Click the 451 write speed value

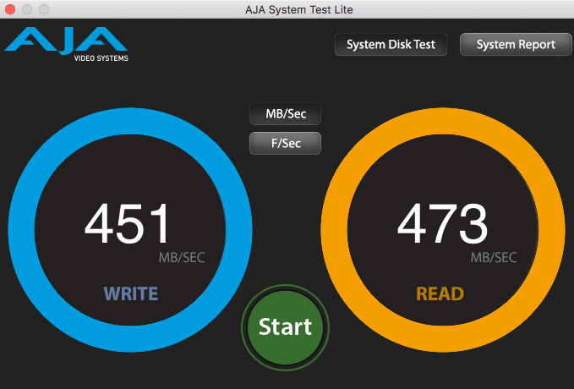pyautogui.click(x=127, y=223)
